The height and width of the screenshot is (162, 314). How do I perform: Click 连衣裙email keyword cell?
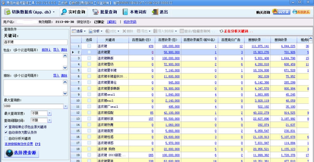click(113, 94)
